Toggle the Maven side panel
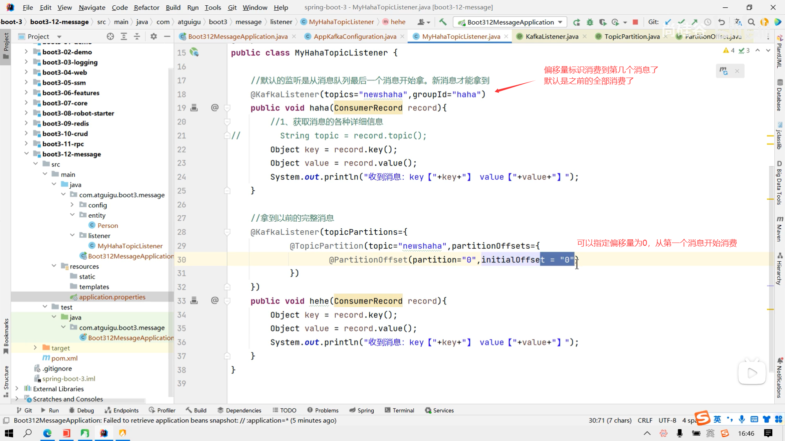This screenshot has height=441, width=785. click(x=779, y=229)
